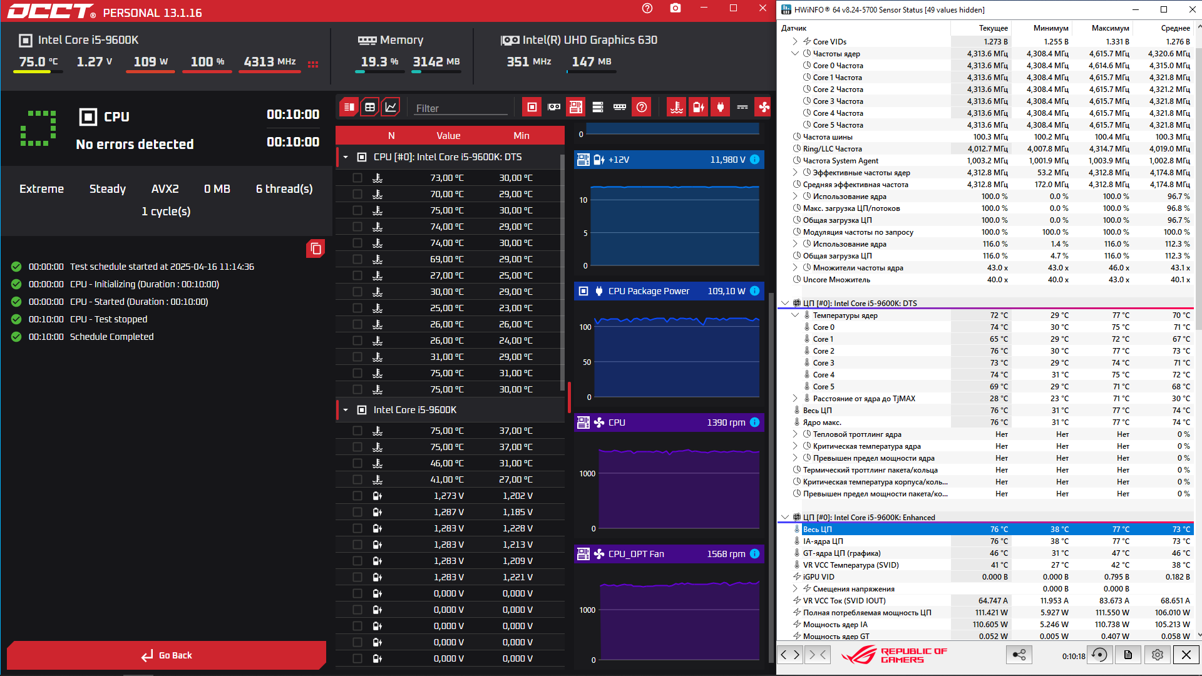Toggle the motherboard sensor filter
1202x676 pixels.
575,107
